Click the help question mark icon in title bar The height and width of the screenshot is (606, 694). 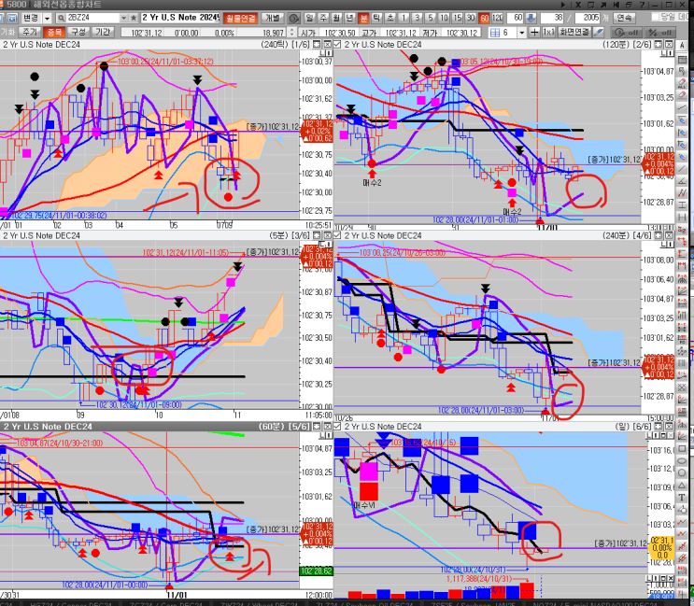tap(642, 5)
